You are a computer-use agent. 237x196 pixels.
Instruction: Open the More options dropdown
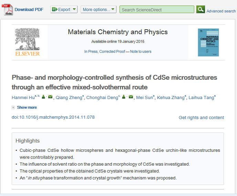99,10
